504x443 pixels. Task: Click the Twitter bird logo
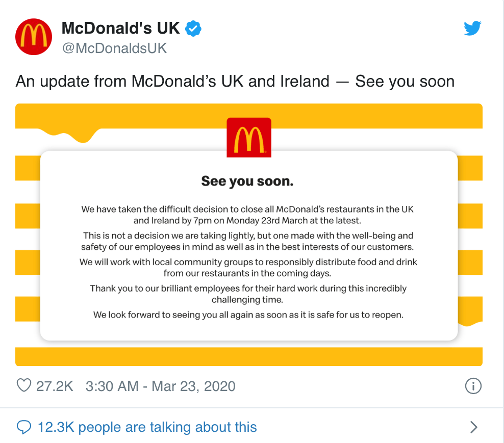coord(473,29)
